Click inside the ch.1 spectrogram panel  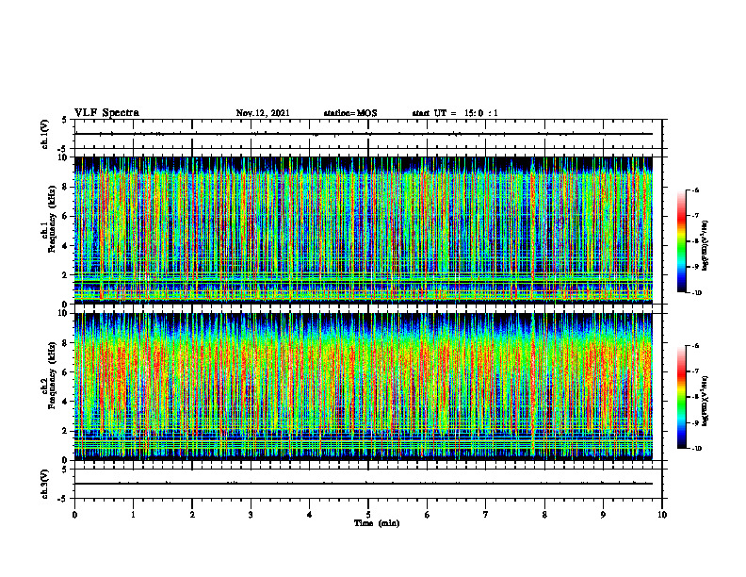click(364, 230)
